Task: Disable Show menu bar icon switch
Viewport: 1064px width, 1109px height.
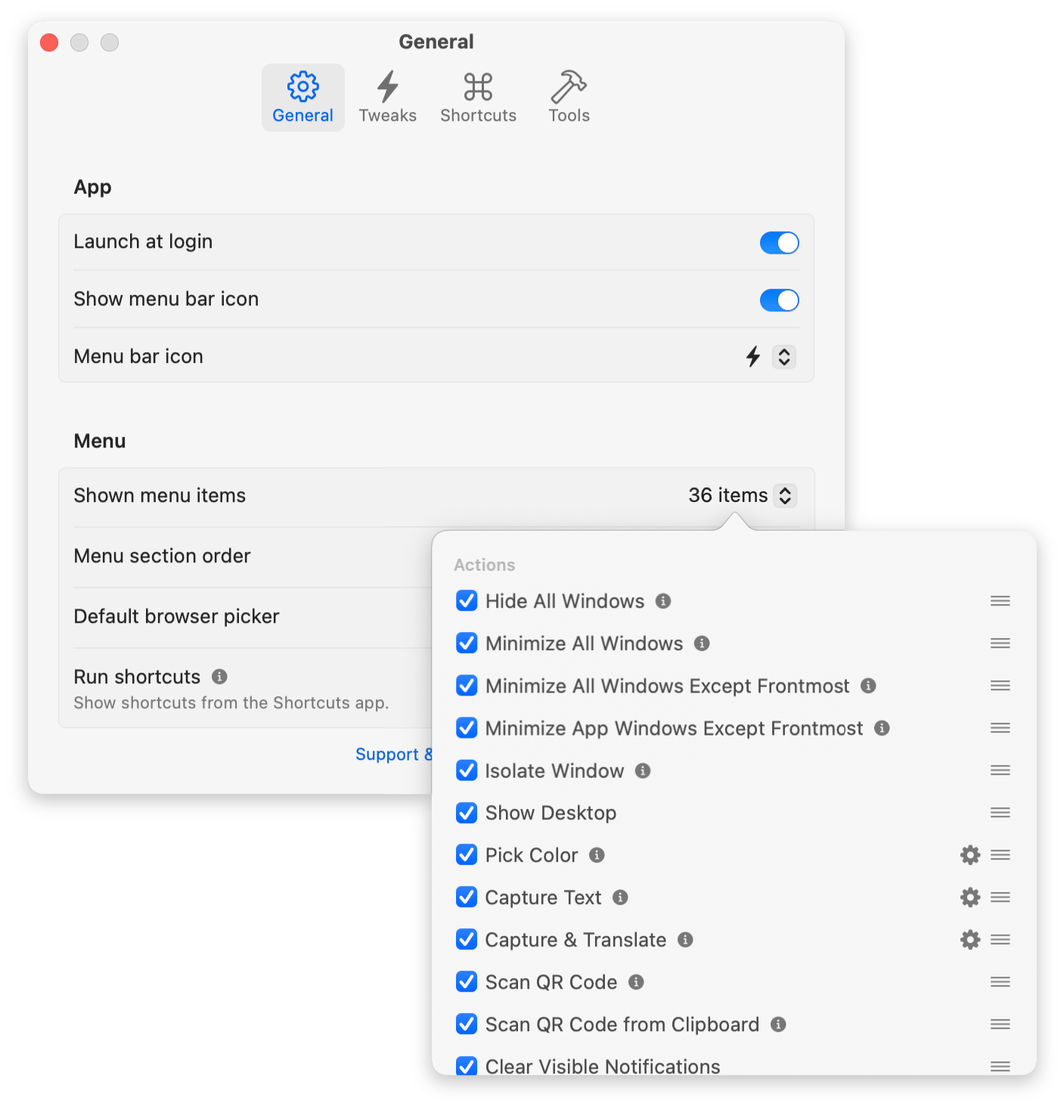Action: click(x=779, y=300)
